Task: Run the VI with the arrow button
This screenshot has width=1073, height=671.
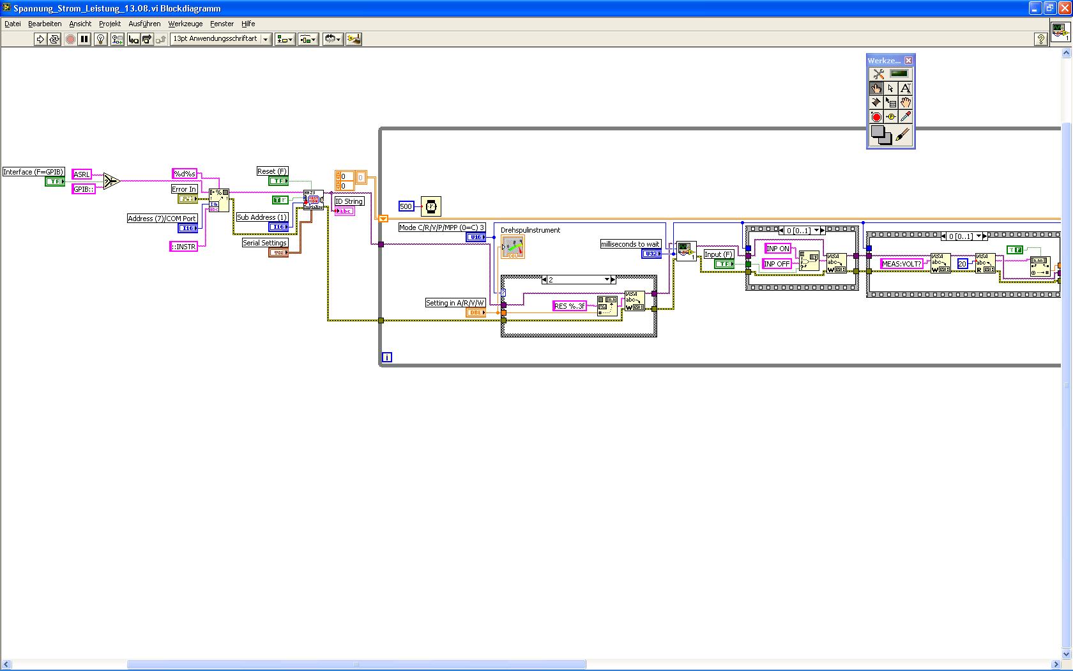Action: (x=40, y=40)
